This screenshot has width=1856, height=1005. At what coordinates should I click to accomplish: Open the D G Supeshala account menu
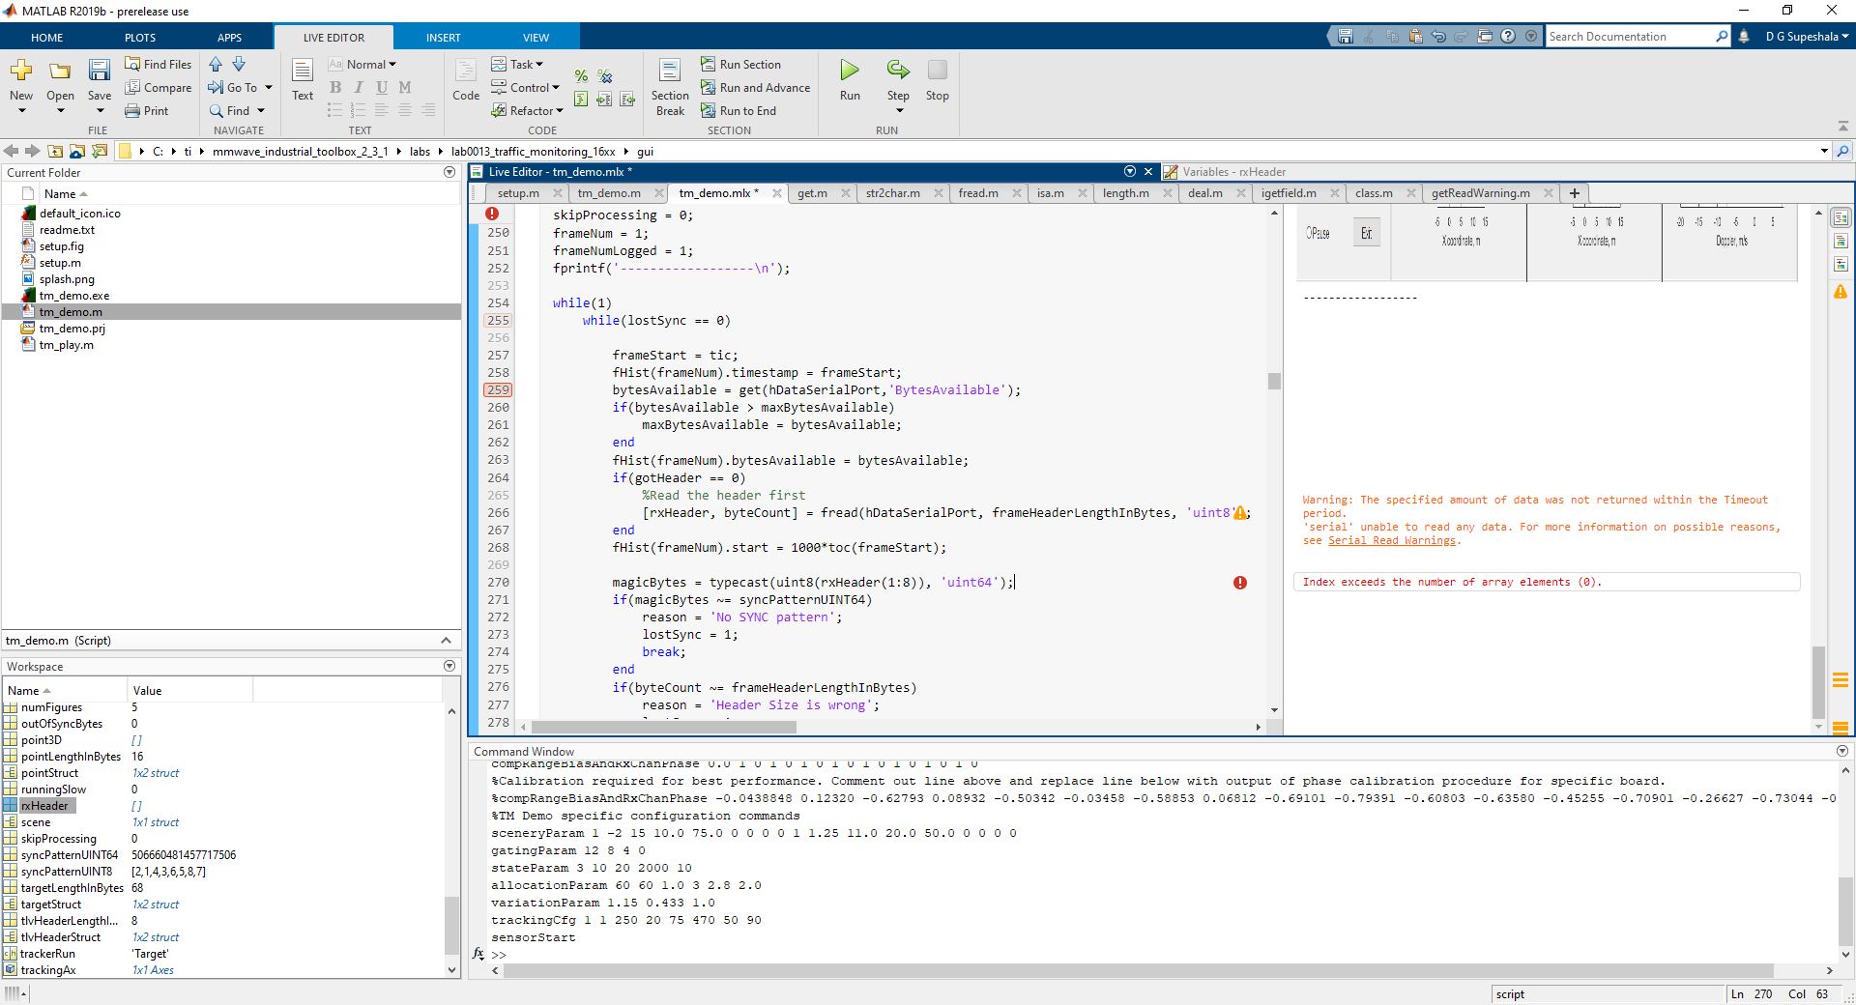(1806, 37)
